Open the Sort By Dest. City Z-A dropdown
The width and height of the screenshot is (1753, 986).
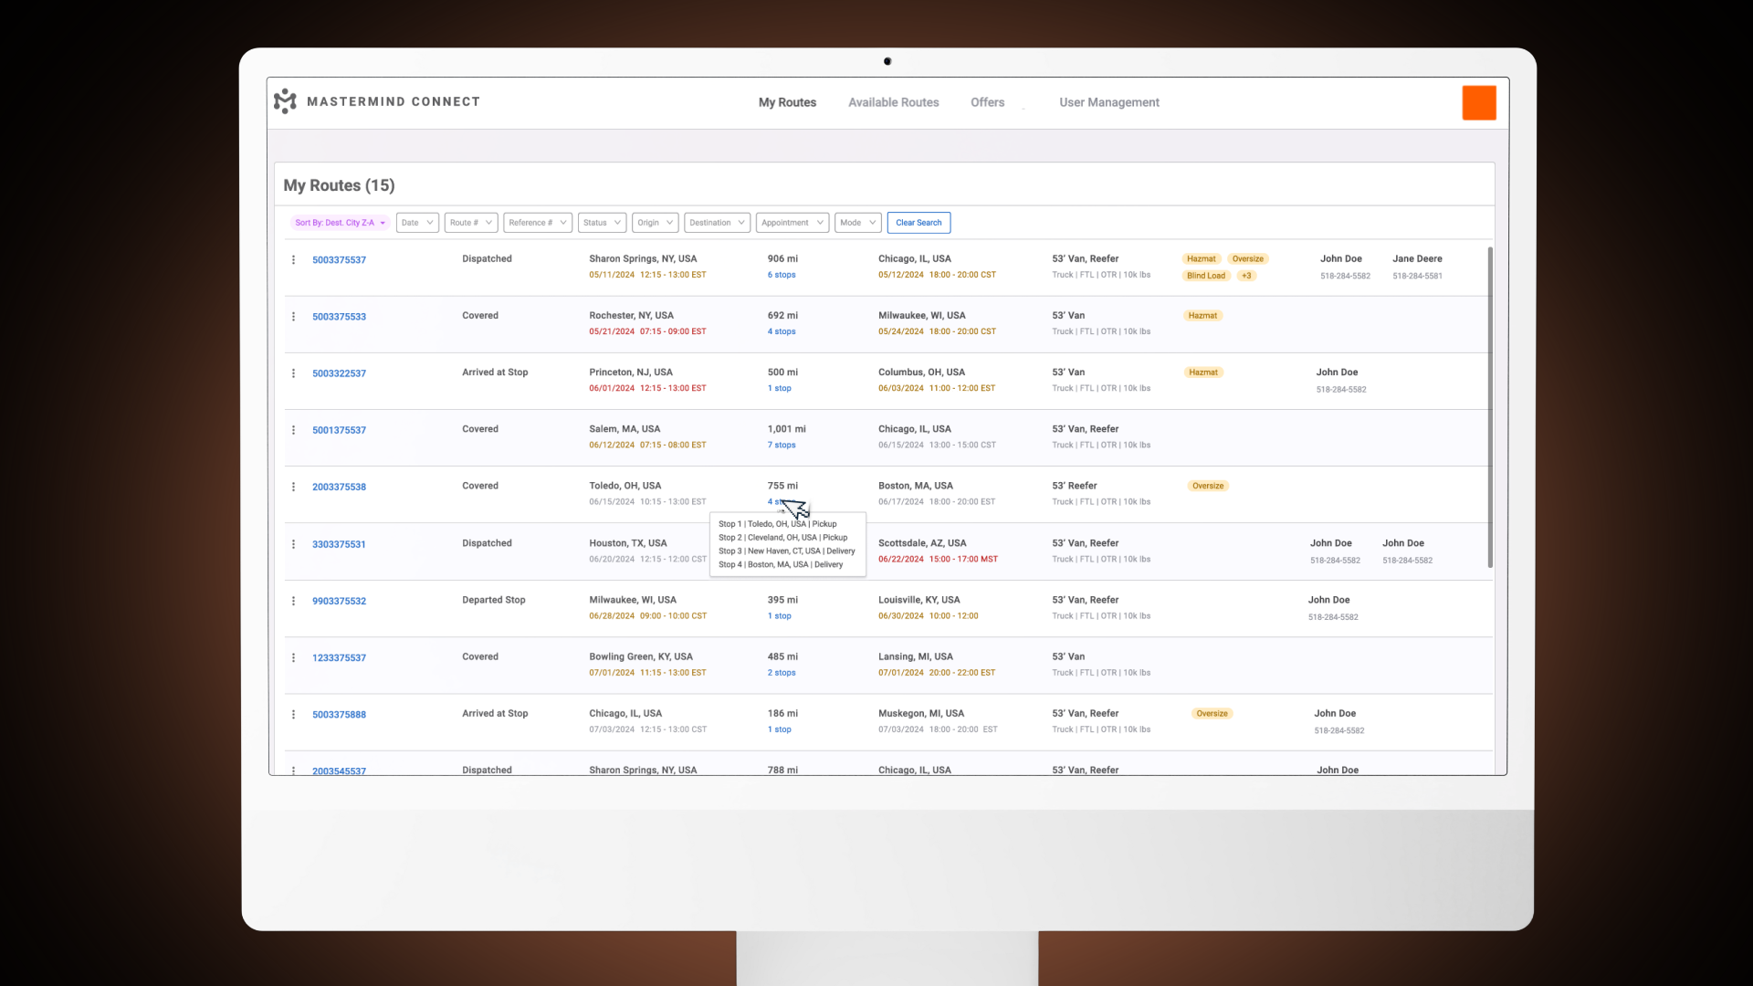340,223
